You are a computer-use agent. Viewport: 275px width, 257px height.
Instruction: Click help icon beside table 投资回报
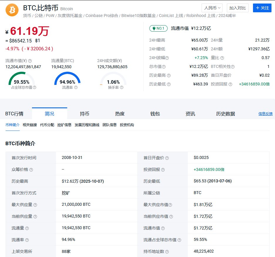(x=163, y=170)
